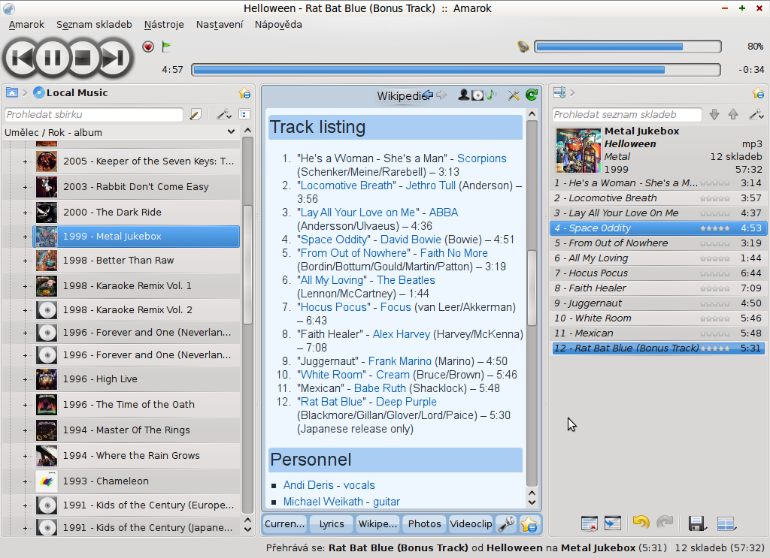This screenshot has height=558, width=770.
Task: Open the Amarok menu
Action: pyautogui.click(x=26, y=25)
